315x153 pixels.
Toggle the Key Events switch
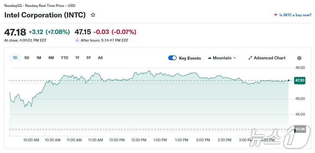pyautogui.click(x=172, y=58)
